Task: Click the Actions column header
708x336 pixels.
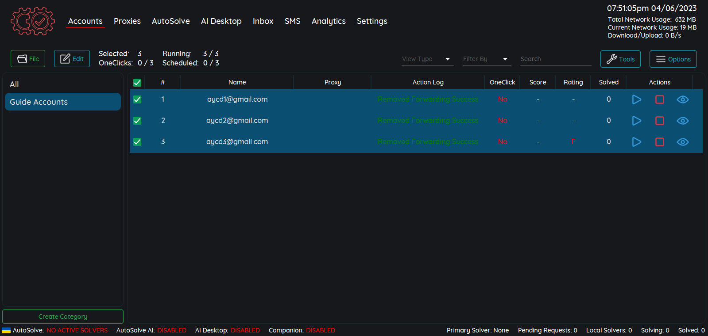Action: pos(660,82)
